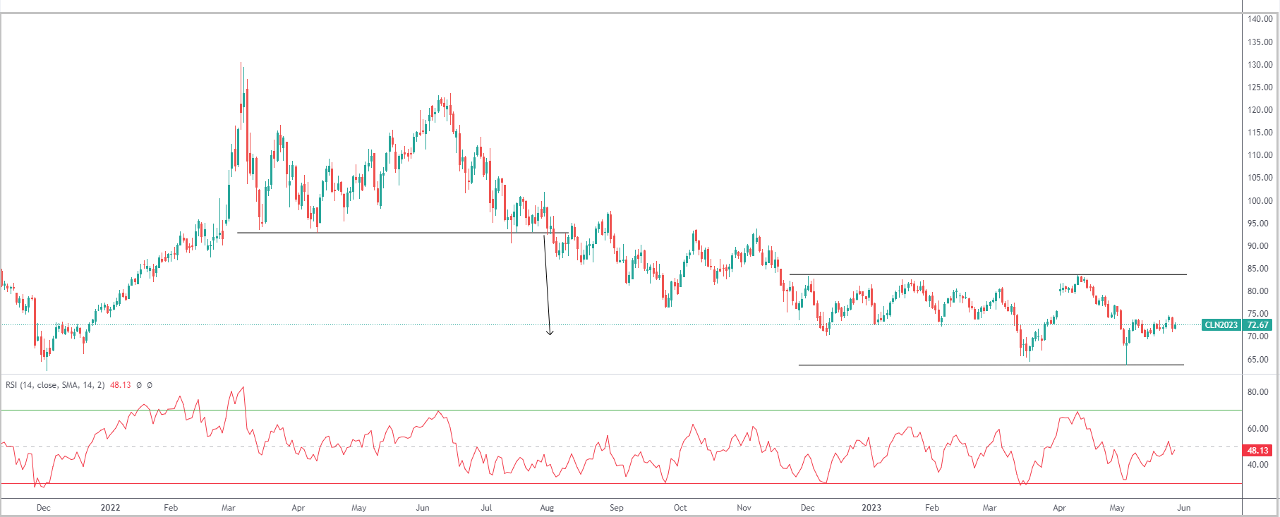Screen dimensions: 1280x517
Task: Select the lower range line near 64
Action: (x=991, y=365)
